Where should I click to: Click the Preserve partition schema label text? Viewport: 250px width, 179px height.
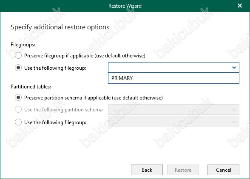[94, 97]
